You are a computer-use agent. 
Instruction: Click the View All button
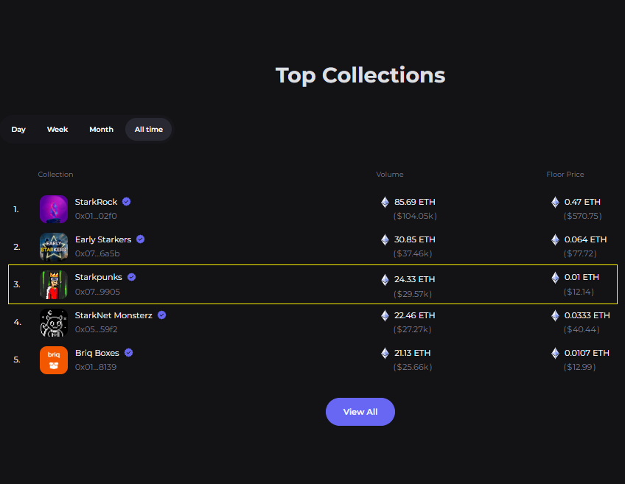pyautogui.click(x=360, y=412)
